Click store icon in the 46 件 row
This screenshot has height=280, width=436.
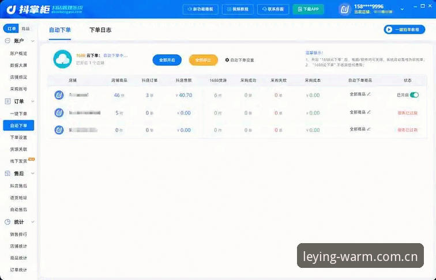[59, 95]
